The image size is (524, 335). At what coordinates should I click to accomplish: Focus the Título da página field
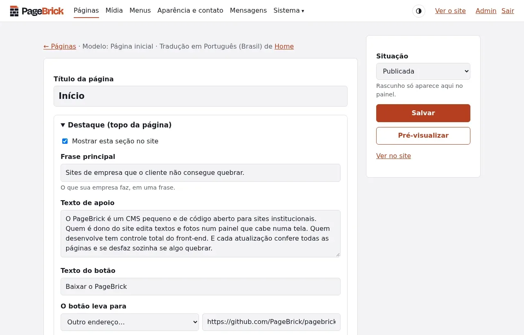tap(201, 96)
